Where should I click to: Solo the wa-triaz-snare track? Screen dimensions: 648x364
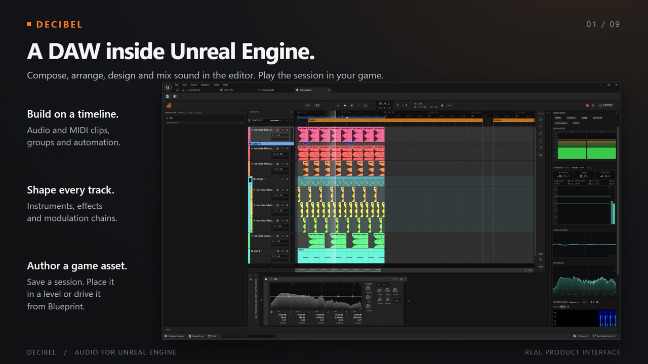pos(282,236)
